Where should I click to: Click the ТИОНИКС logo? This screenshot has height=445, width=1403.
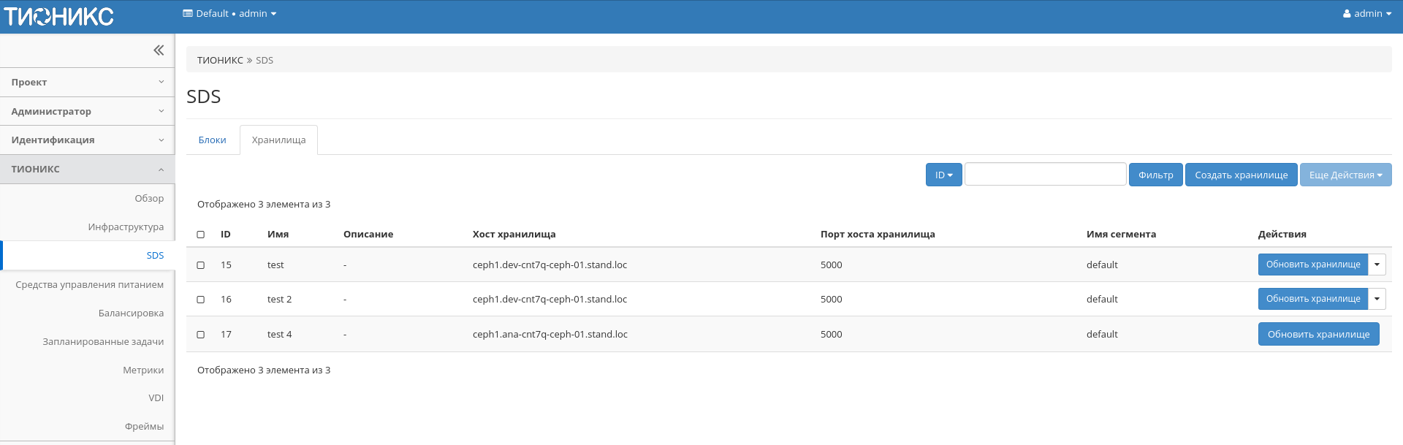click(x=58, y=16)
